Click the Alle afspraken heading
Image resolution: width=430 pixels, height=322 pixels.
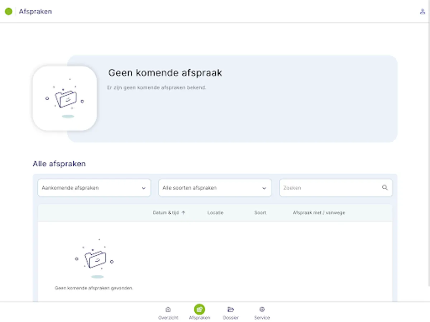click(x=59, y=164)
